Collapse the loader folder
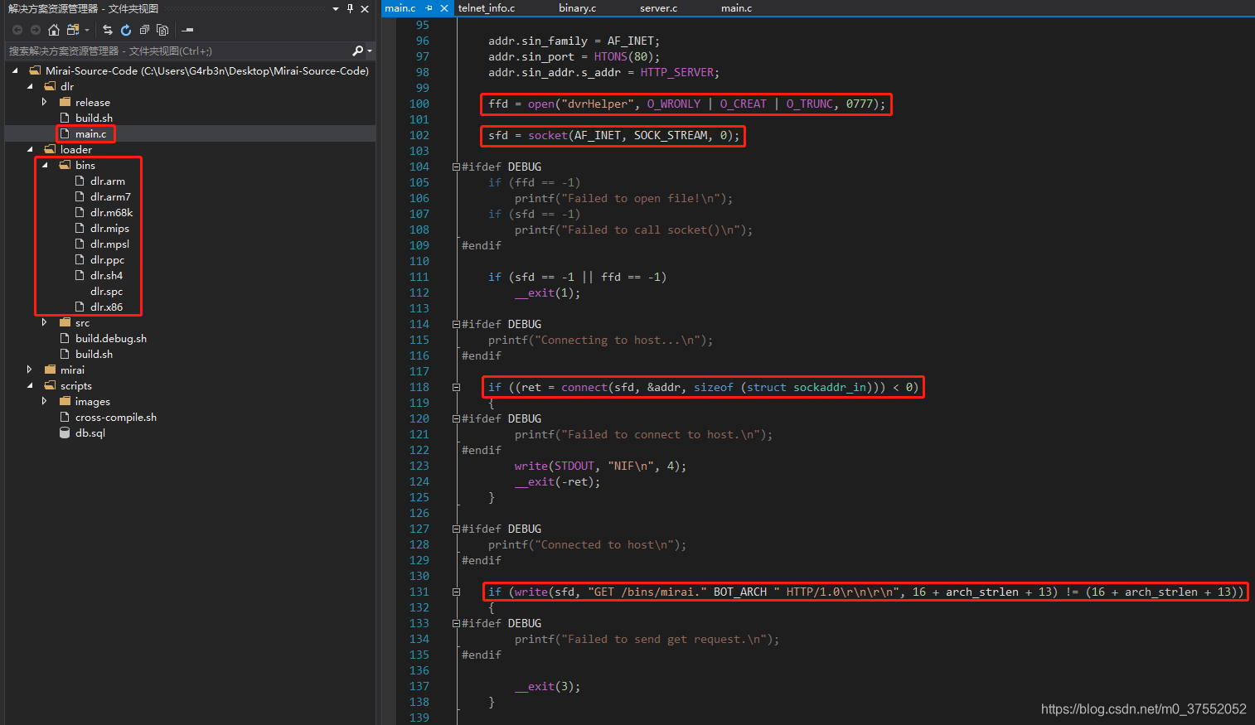 point(30,150)
